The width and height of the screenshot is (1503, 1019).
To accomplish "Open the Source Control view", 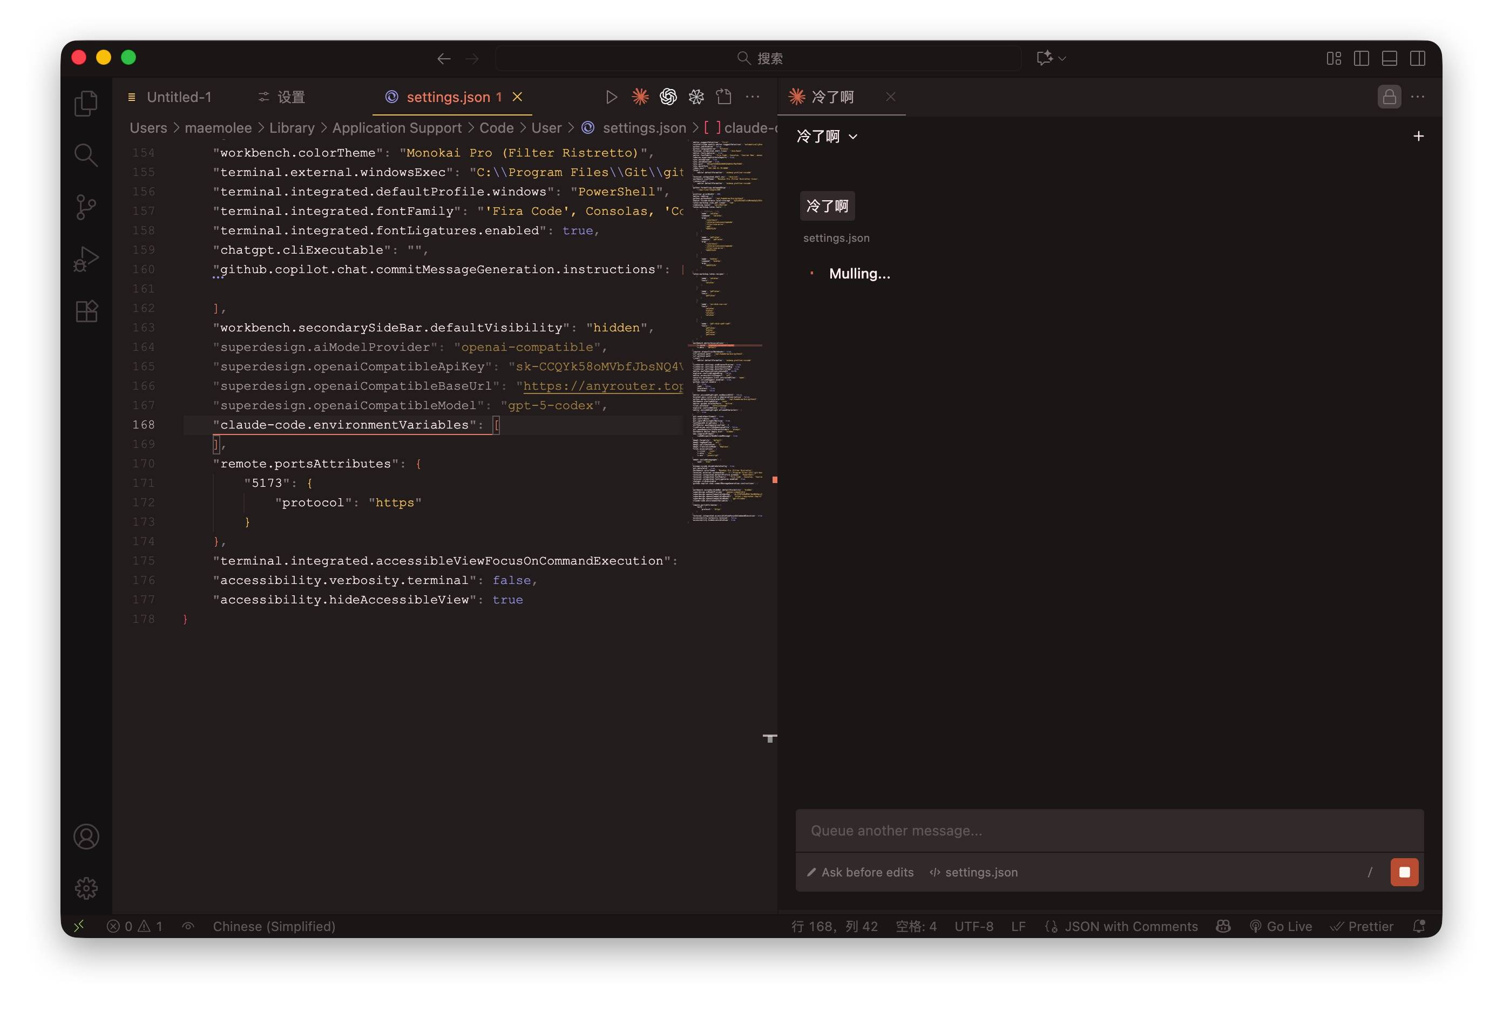I will point(86,208).
